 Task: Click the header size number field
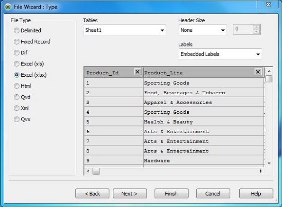tap(243, 29)
